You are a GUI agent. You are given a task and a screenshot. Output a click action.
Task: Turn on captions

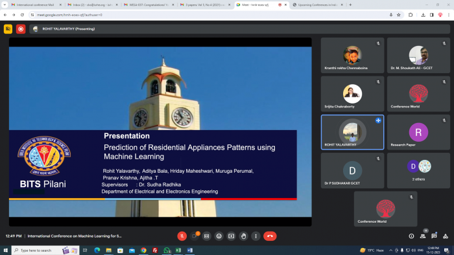click(x=206, y=236)
